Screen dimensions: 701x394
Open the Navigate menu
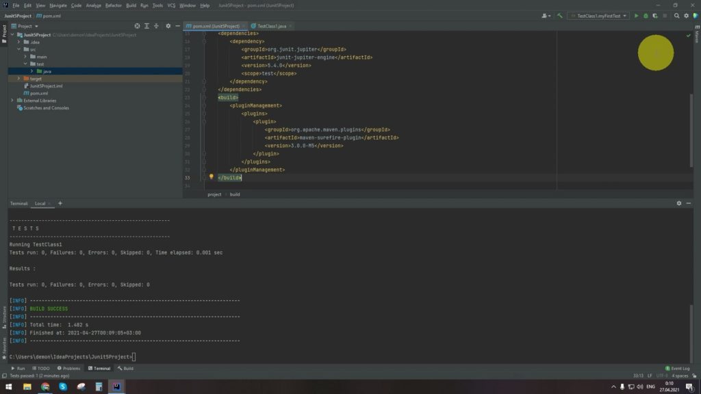[58, 5]
